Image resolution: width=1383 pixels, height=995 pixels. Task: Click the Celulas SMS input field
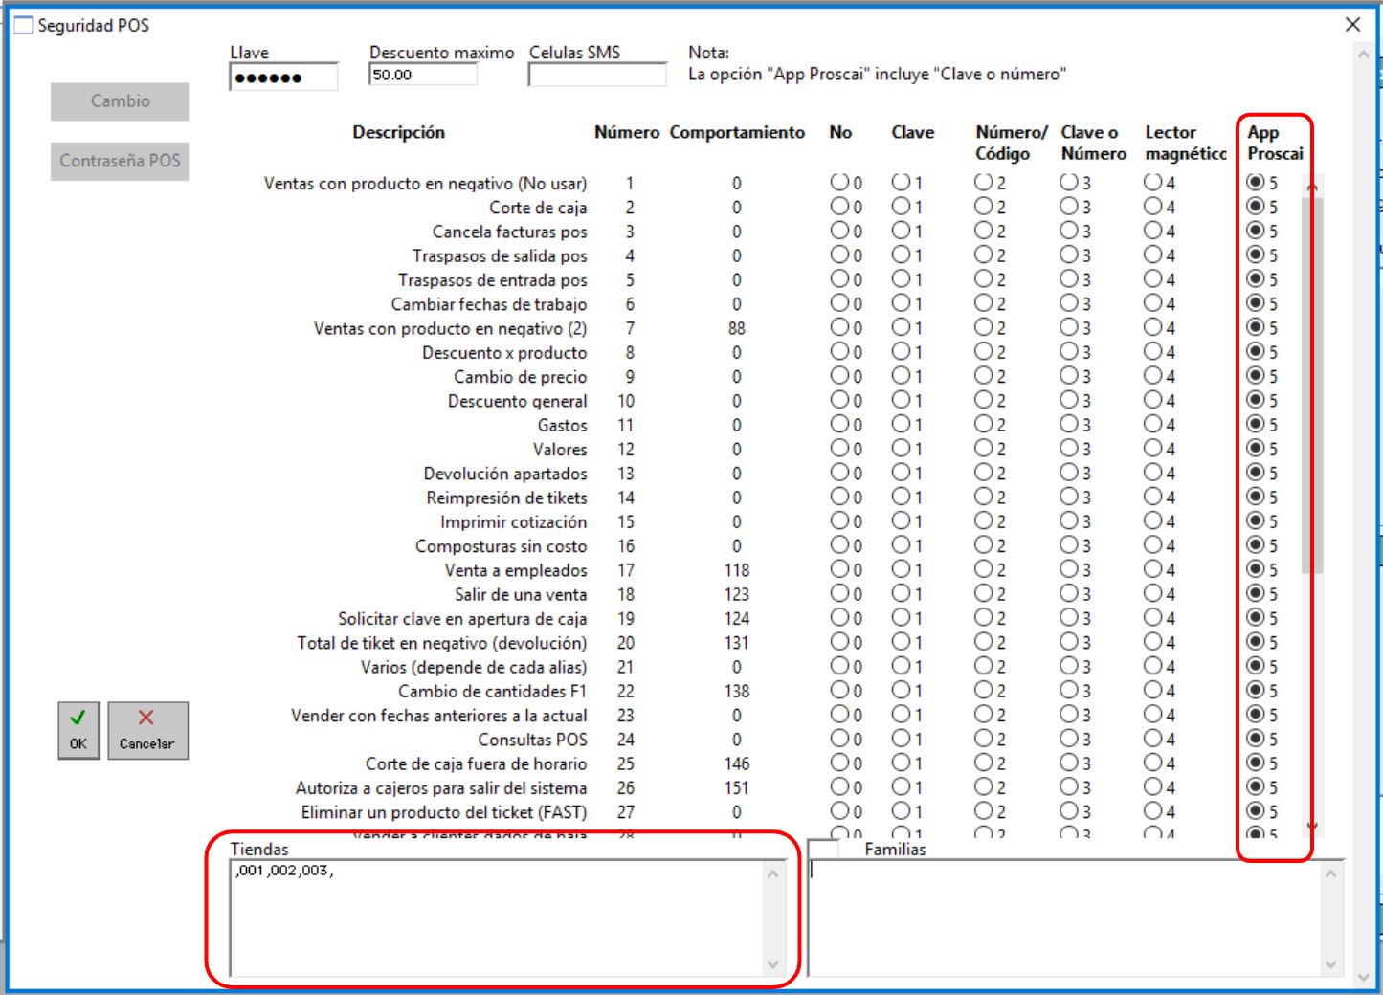pyautogui.click(x=597, y=75)
